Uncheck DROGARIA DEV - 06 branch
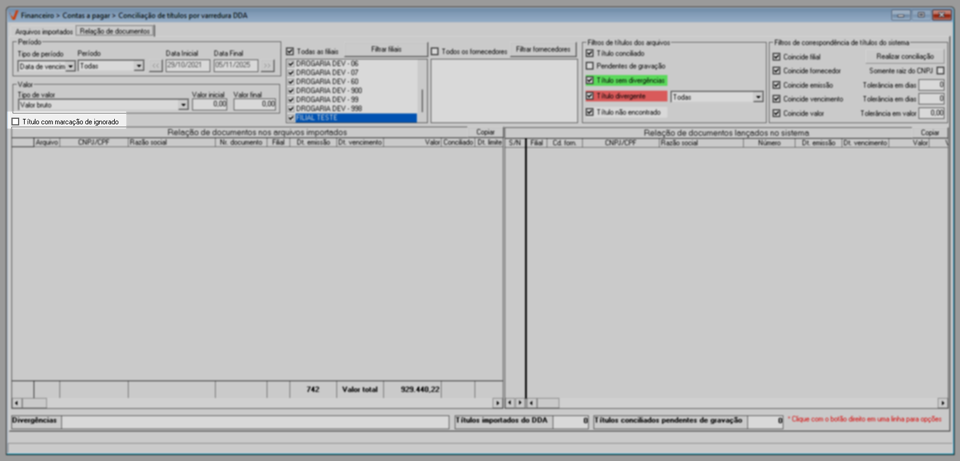This screenshot has width=960, height=461. (x=291, y=64)
